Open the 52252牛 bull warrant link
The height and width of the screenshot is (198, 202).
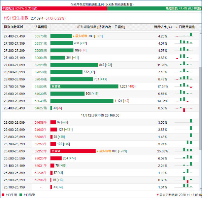40,151
